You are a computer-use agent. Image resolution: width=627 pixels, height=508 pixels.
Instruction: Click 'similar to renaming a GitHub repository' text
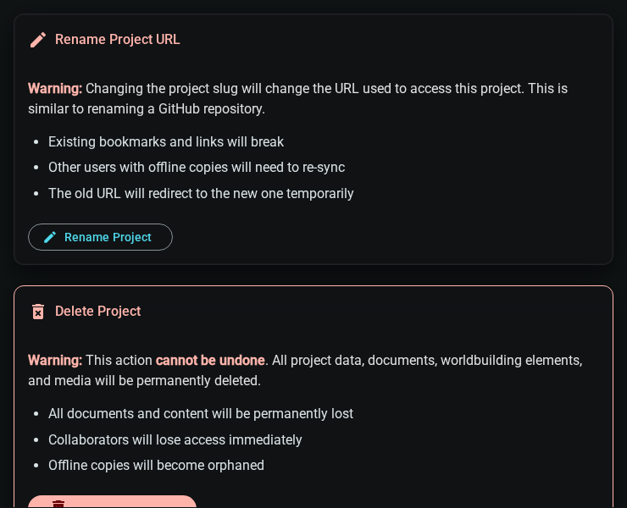[147, 108]
